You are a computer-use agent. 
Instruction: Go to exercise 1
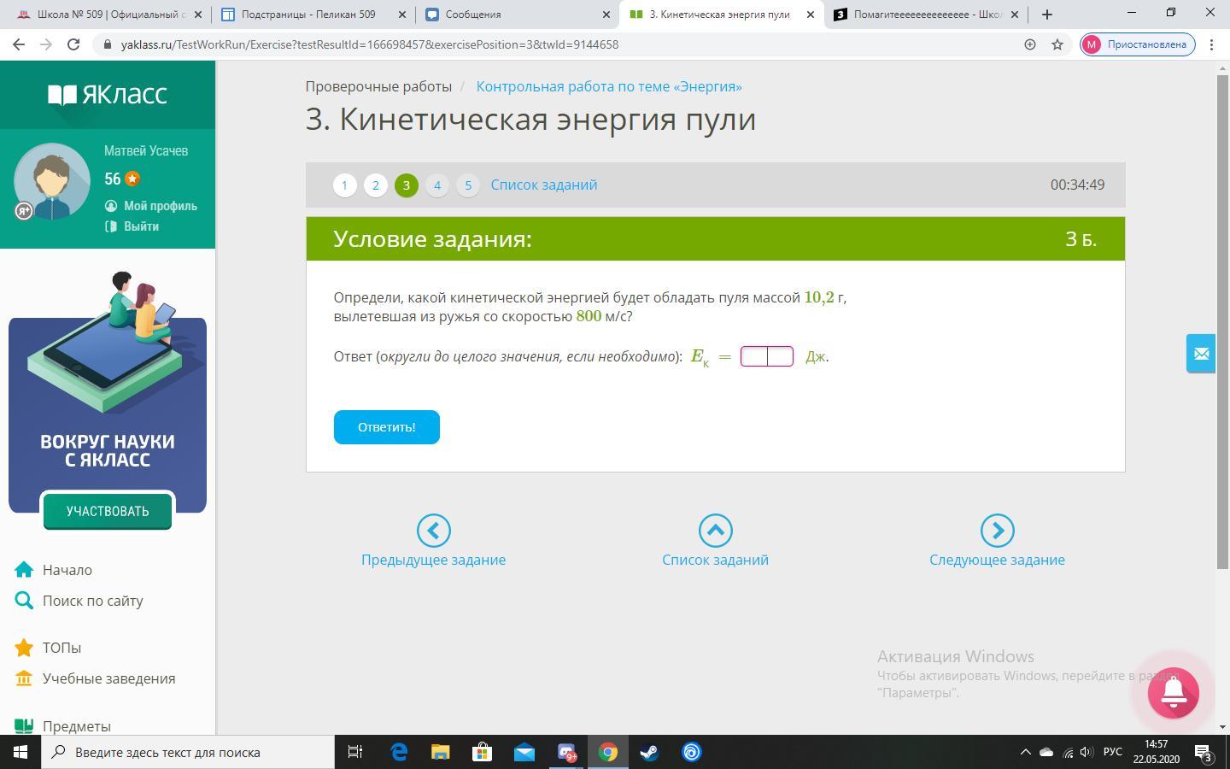(345, 185)
